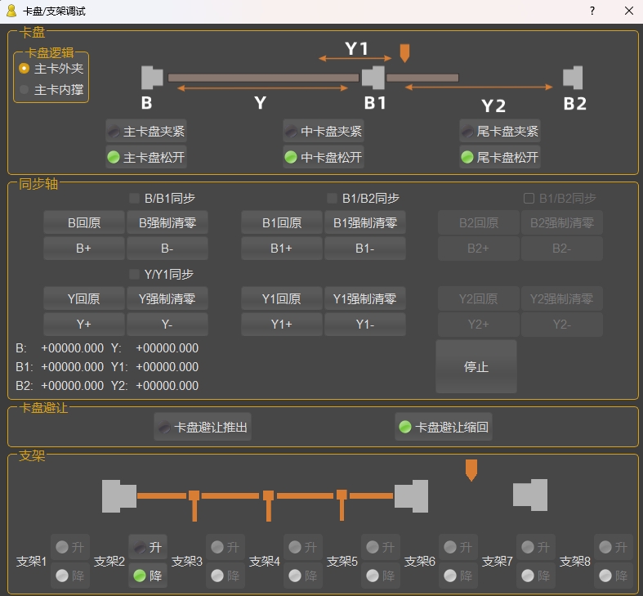643x596 pixels.
Task: Lower 支架6 with 降 button
Action: [458, 576]
